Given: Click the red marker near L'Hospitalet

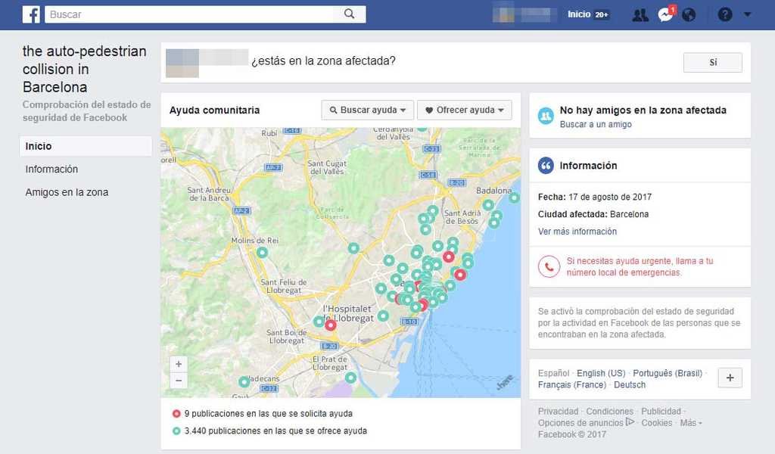Looking at the screenshot, I should 330,325.
